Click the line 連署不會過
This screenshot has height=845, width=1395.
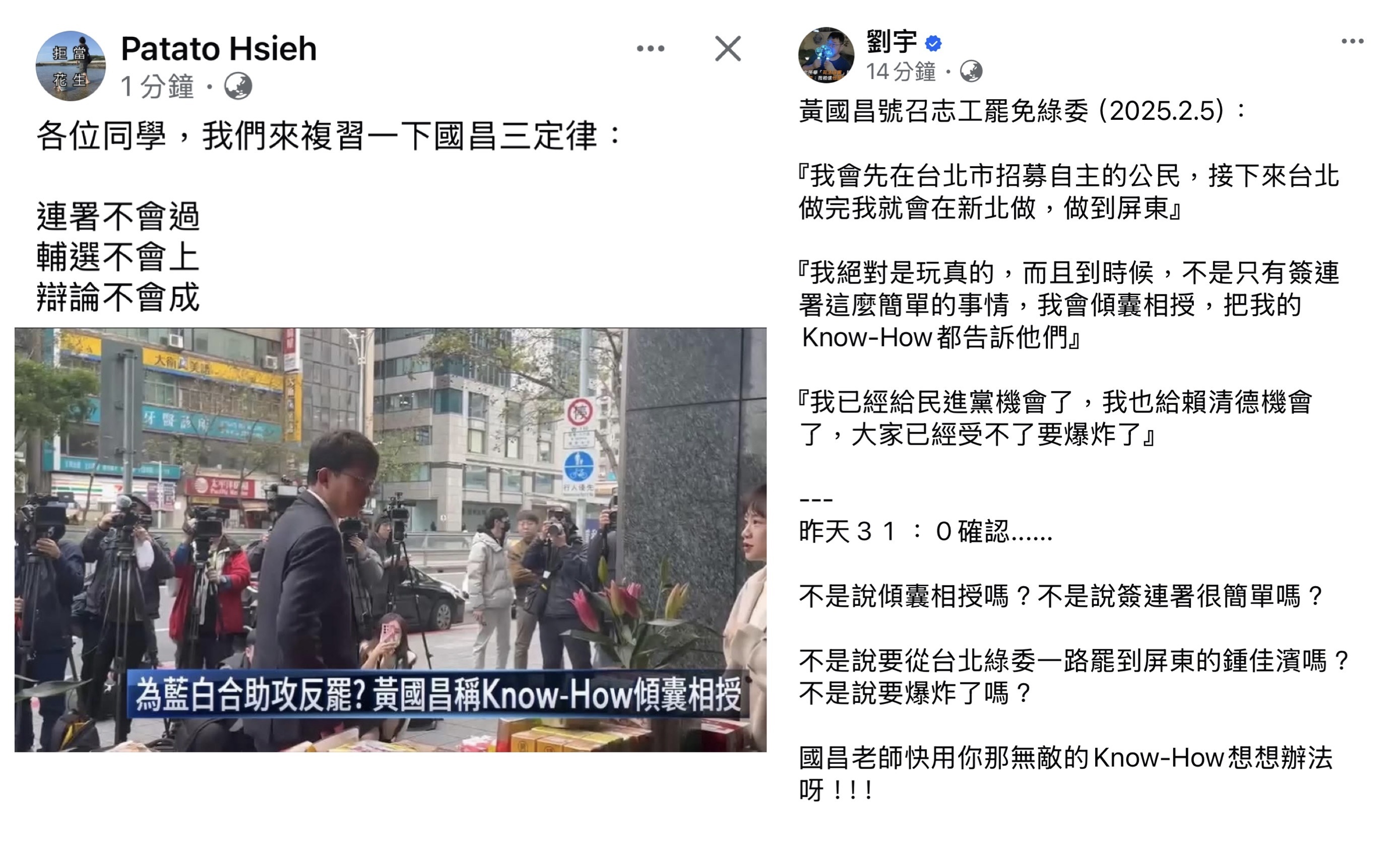[118, 217]
